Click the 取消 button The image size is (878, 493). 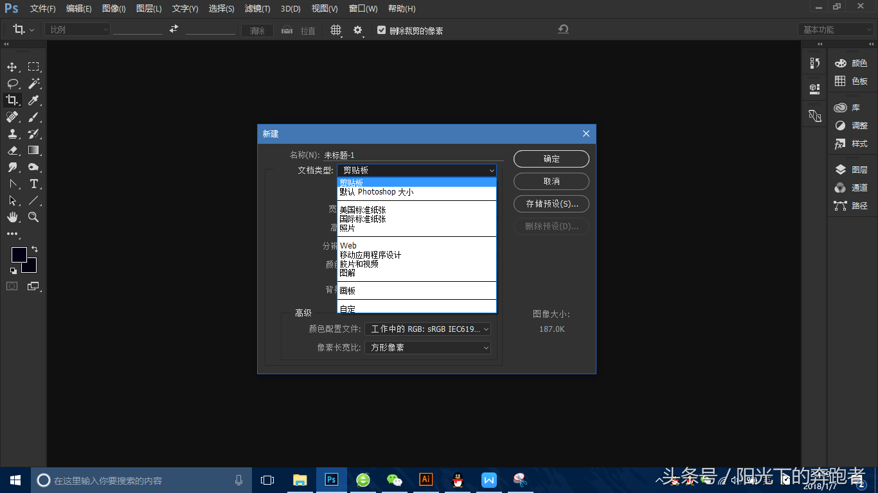click(551, 181)
